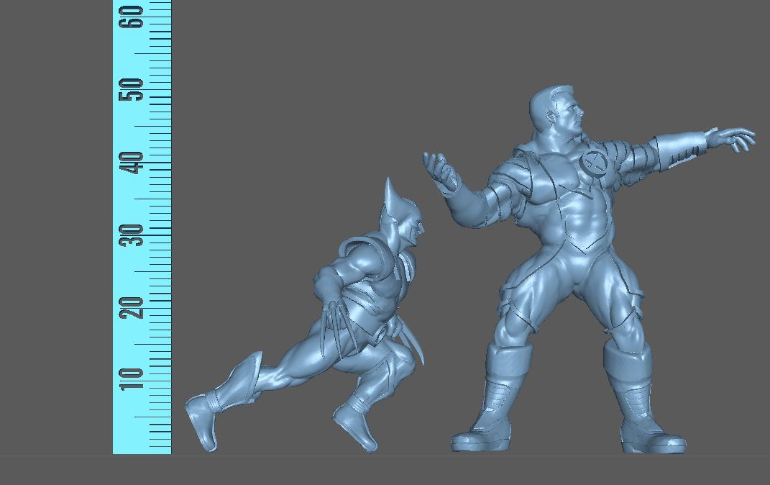Click the 20 mark on the ruler
This screenshot has width=770, height=485.
[x=133, y=307]
